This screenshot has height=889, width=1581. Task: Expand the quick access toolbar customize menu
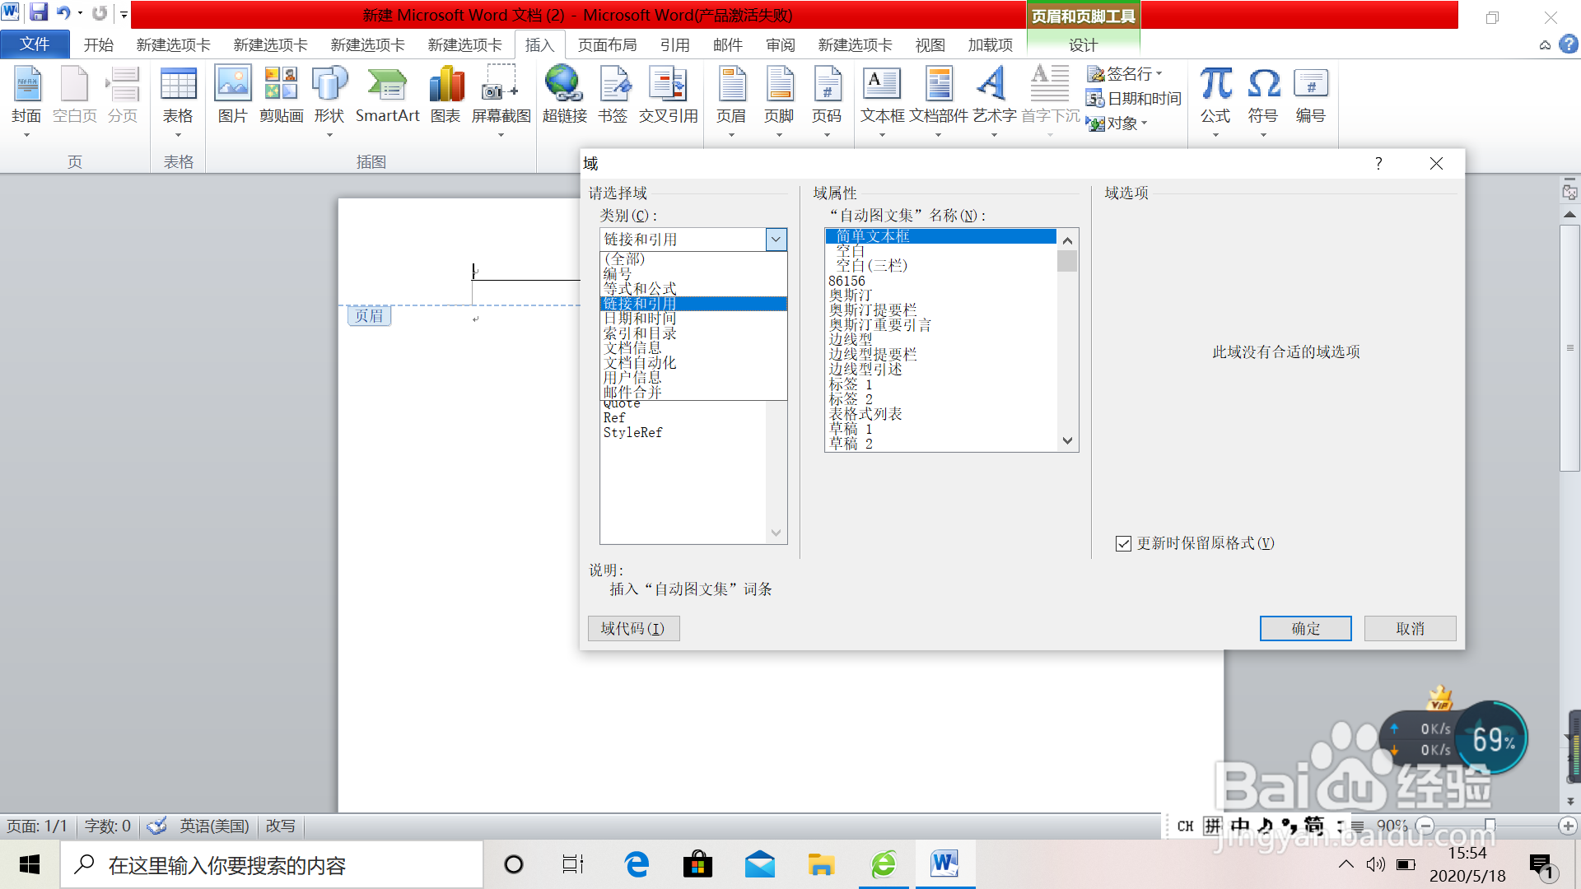tap(124, 13)
